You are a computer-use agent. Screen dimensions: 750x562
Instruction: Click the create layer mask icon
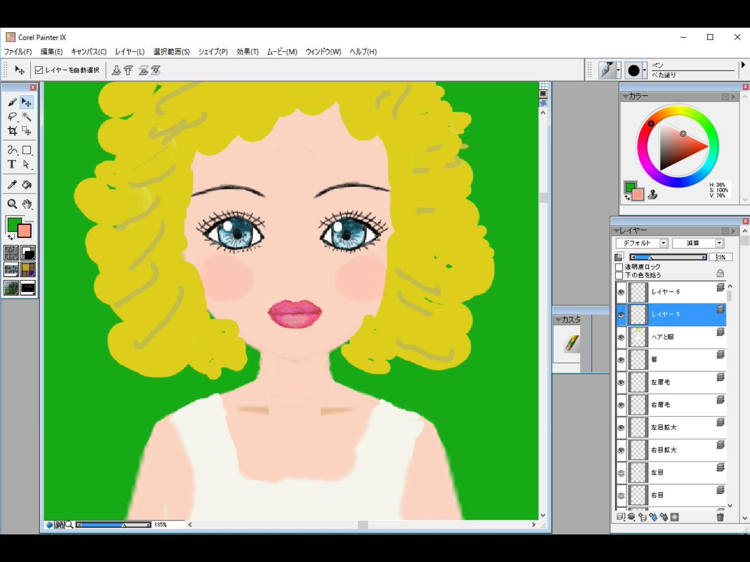click(x=674, y=517)
